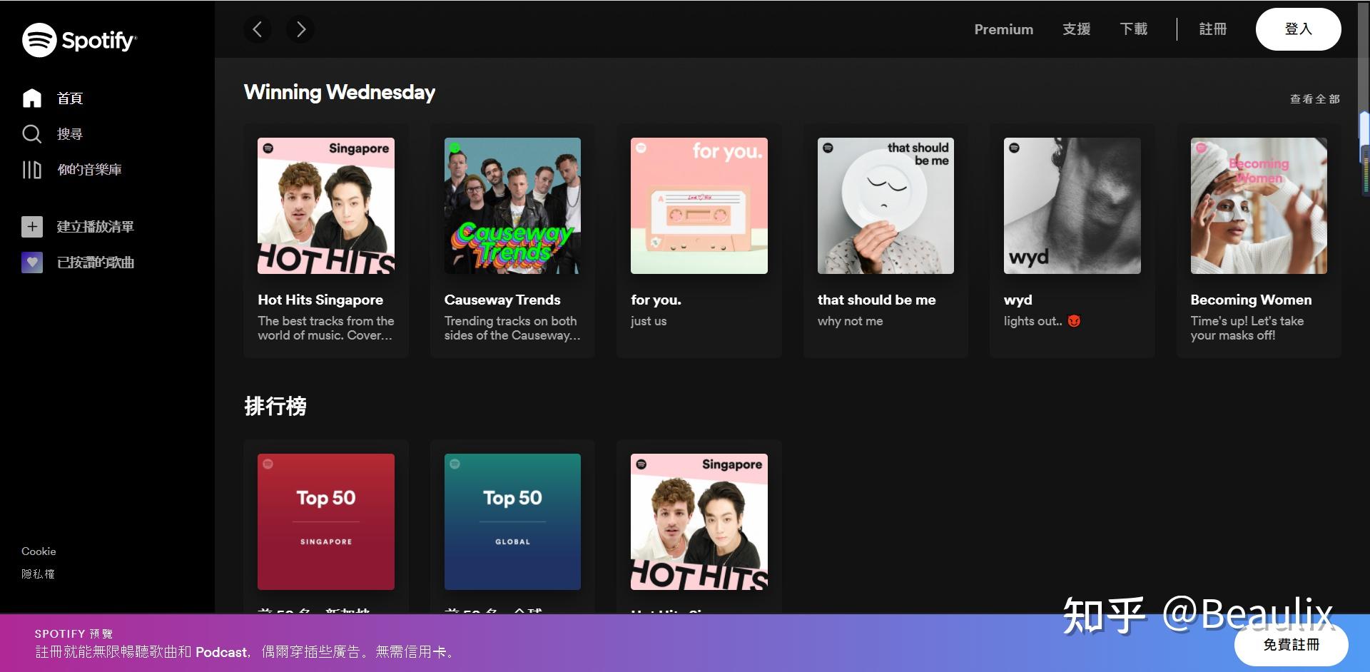Image resolution: width=1370 pixels, height=672 pixels.
Task: Click the back navigation arrow
Action: coord(258,29)
